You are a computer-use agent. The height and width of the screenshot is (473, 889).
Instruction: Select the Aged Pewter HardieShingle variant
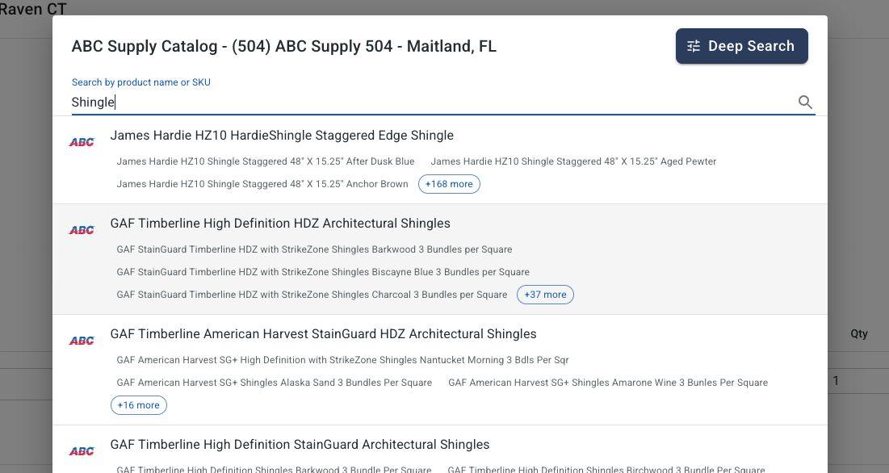573,161
